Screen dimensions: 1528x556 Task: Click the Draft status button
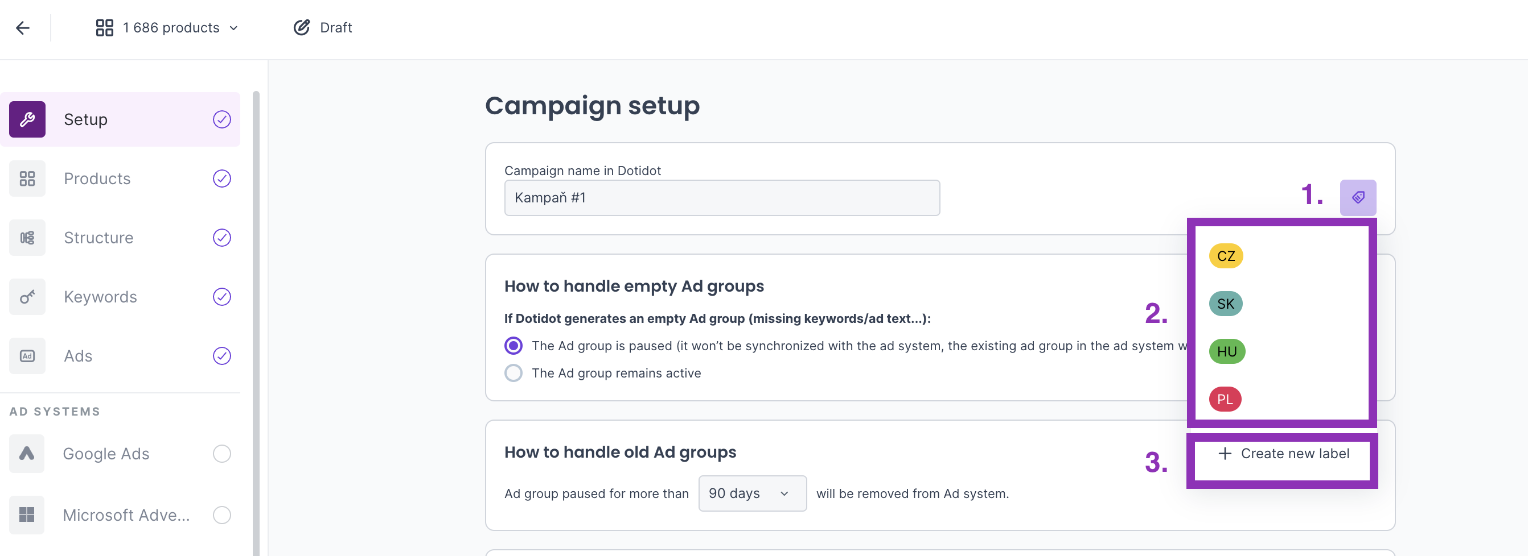tap(323, 28)
